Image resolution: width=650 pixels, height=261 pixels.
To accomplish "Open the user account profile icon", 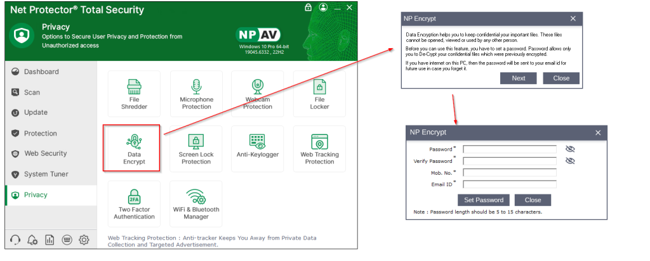I will (324, 8).
